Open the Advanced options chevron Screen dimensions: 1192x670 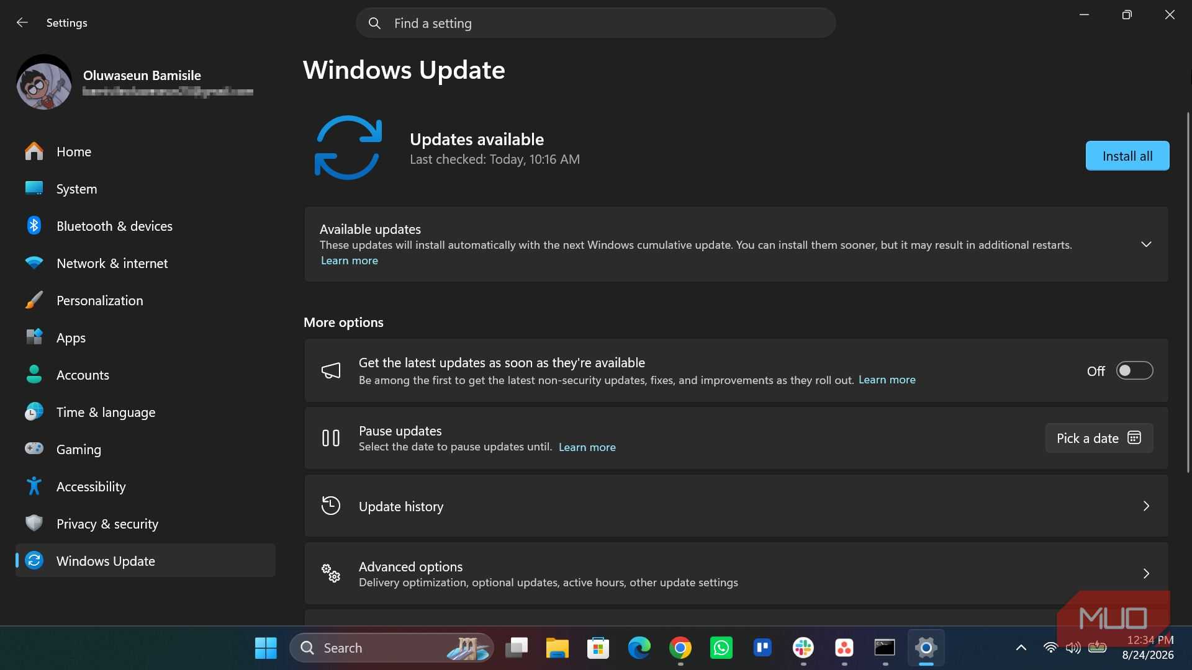tap(1146, 574)
